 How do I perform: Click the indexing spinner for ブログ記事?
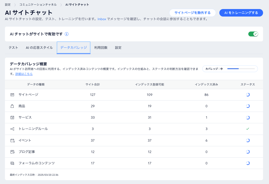coord(248,152)
